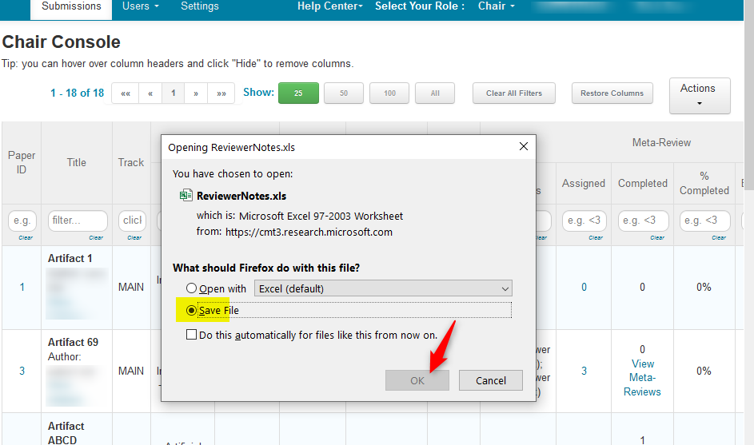
Task: Clear the Track filter
Action: click(134, 237)
